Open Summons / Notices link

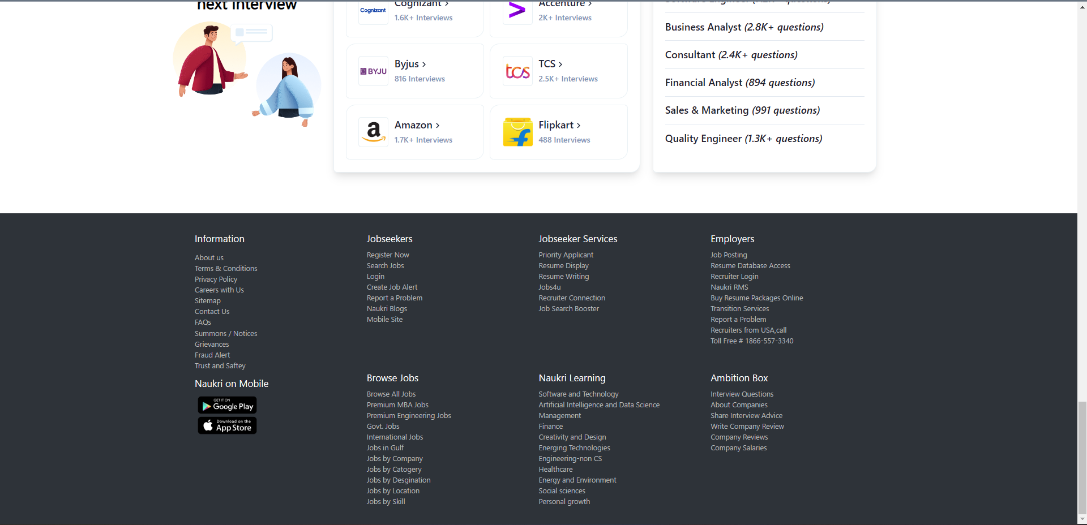(x=226, y=334)
